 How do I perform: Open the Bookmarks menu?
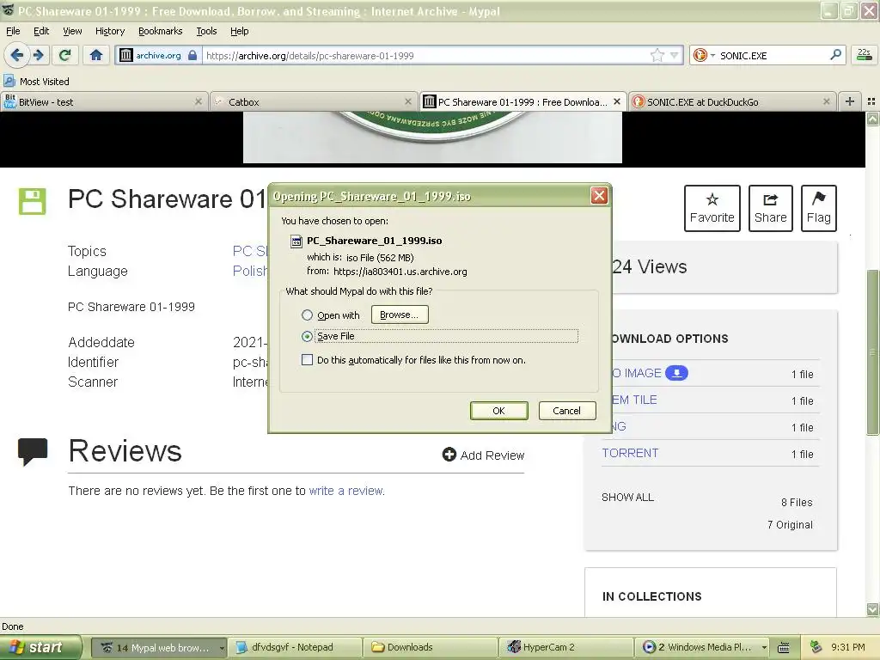160,31
